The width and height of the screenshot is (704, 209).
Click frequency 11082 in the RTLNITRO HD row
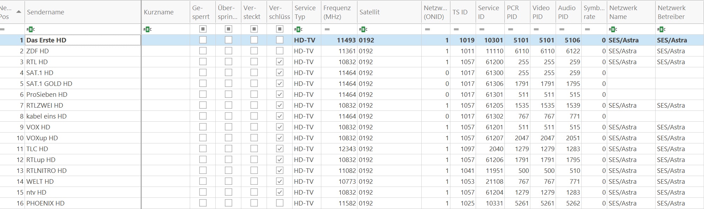click(347, 170)
